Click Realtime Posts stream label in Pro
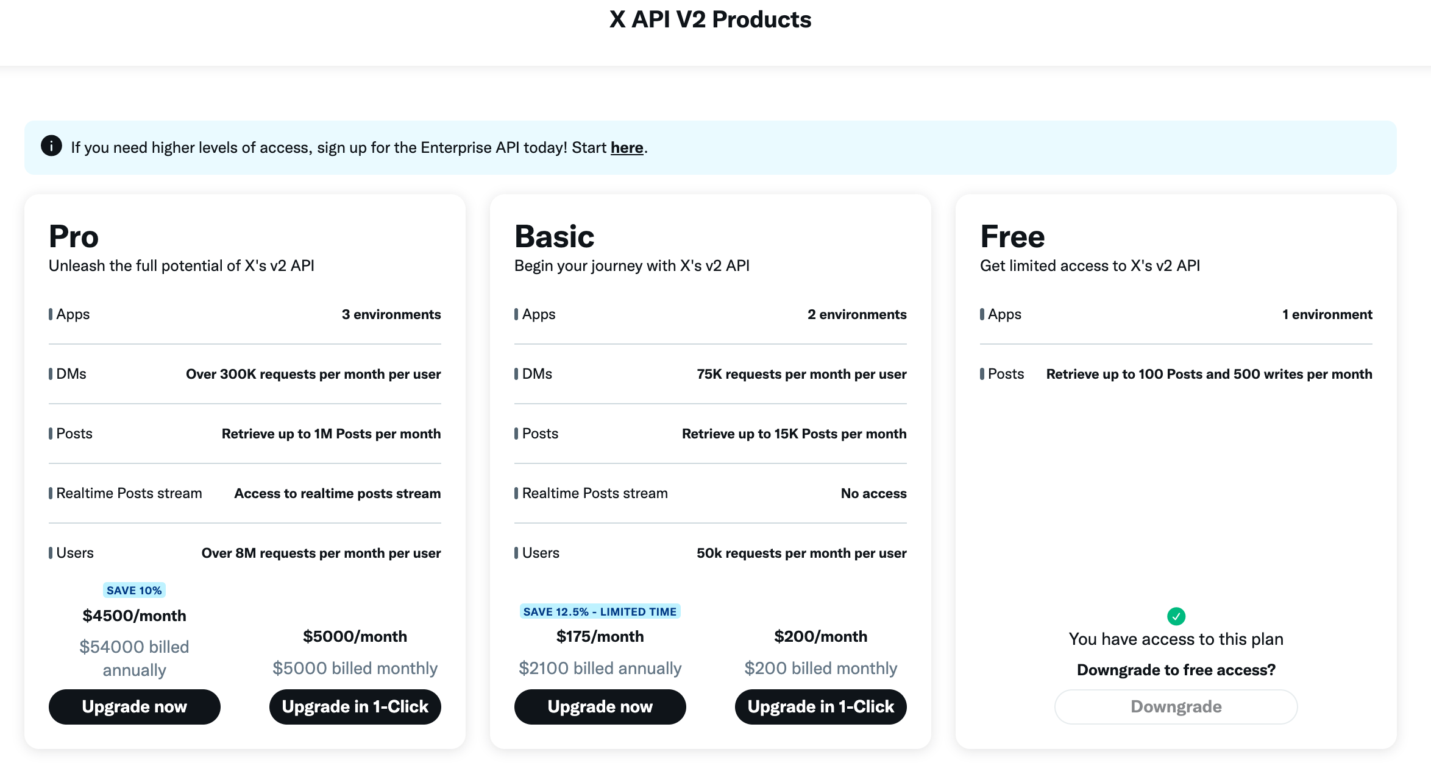The height and width of the screenshot is (766, 1431). 129,493
